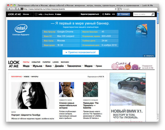Open the ГАЛЕРЕИ tab
The height and width of the screenshot is (130, 165).
click(46, 62)
